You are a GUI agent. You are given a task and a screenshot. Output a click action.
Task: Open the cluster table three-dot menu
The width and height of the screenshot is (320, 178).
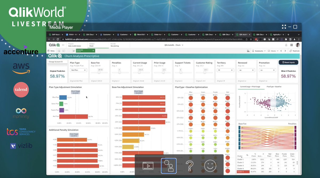coord(297,163)
